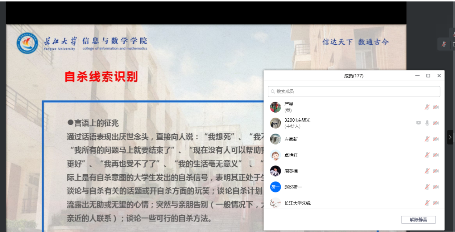Click the camera-off icon for 严星

coord(436,107)
